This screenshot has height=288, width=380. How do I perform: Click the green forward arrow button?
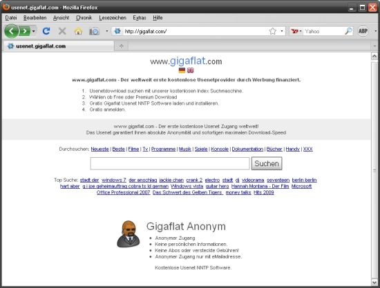(24, 31)
